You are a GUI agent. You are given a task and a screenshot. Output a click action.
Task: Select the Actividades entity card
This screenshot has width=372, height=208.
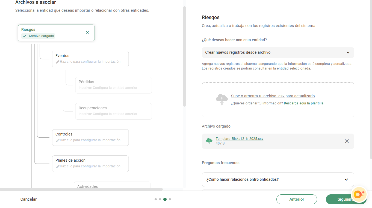pos(112,185)
